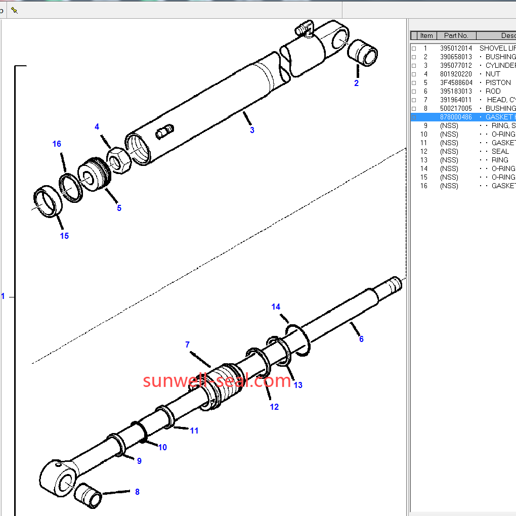
Task: Select callout 4 near the nut
Action: point(97,127)
